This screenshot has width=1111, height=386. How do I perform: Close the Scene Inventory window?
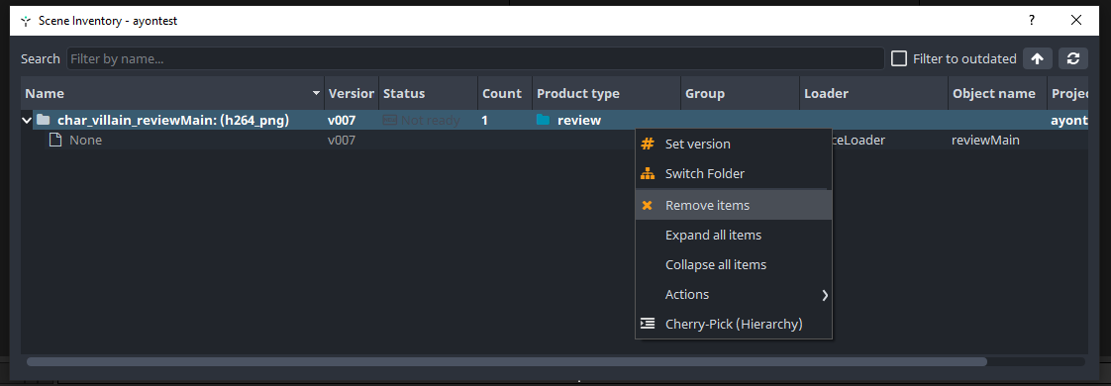(1076, 21)
